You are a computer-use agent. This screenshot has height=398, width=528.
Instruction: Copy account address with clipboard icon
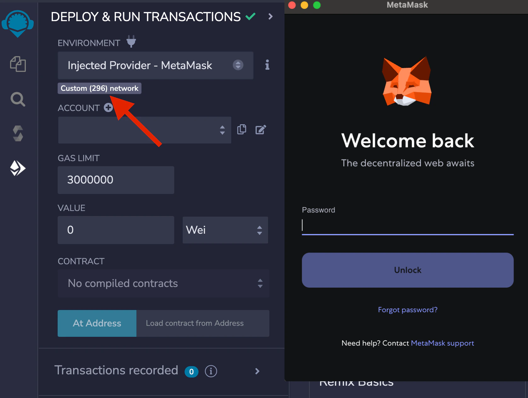click(242, 129)
